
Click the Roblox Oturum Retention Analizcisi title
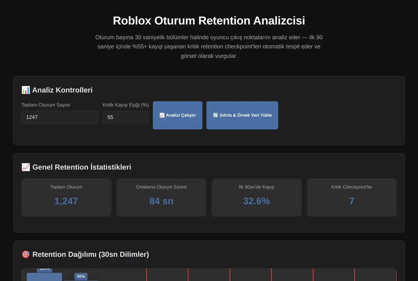coord(209,20)
